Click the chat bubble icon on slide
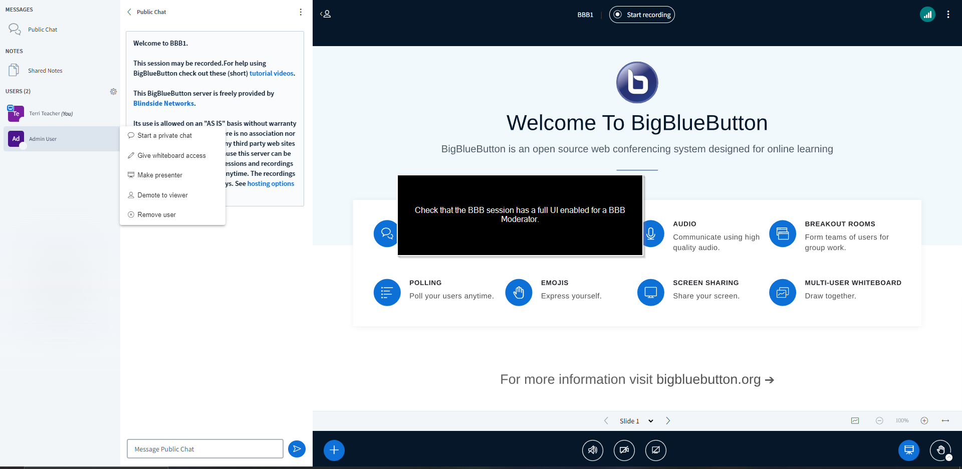The height and width of the screenshot is (469, 962). [386, 233]
